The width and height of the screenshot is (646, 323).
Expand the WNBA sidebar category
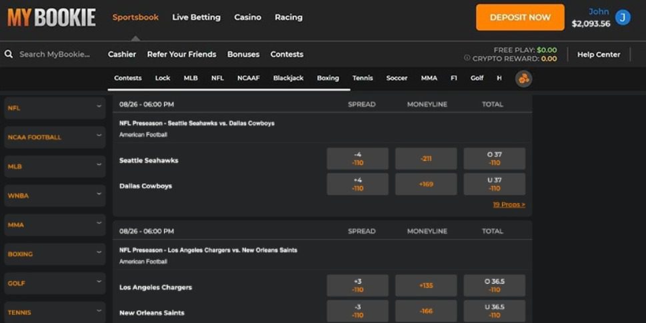coord(55,196)
